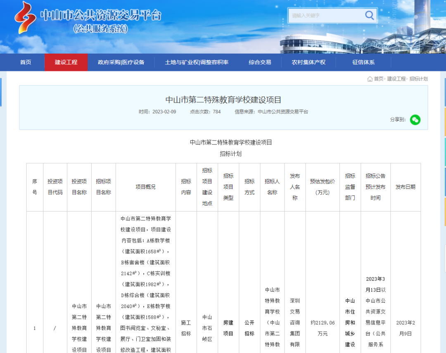Screen dimensions: 446x353
Task: Click the 招标项目建设地点 column header
Action: [207, 187]
